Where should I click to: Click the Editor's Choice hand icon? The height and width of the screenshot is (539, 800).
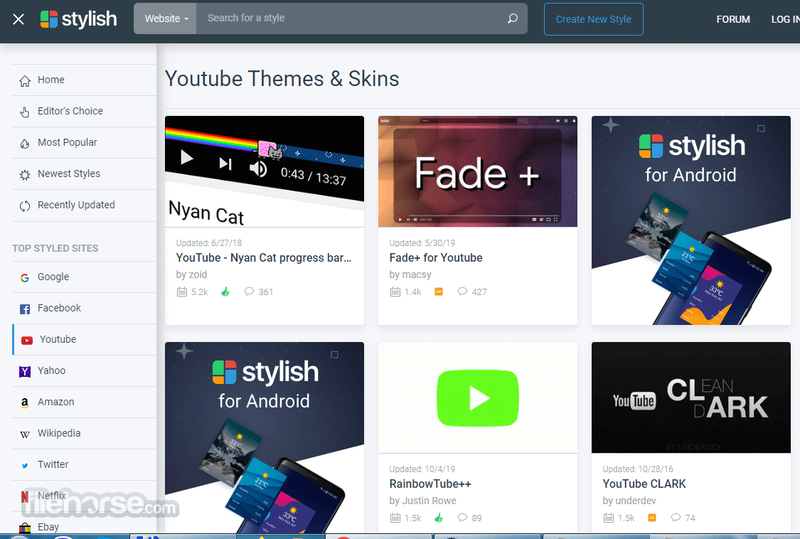pyautogui.click(x=24, y=112)
